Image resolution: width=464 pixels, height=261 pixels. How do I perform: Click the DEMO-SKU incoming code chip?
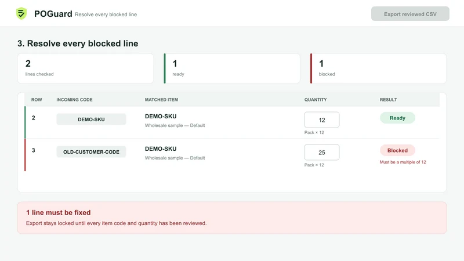coord(91,119)
